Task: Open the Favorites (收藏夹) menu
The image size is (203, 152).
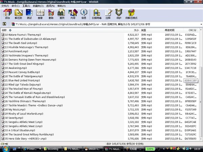Action: (x=38, y=6)
